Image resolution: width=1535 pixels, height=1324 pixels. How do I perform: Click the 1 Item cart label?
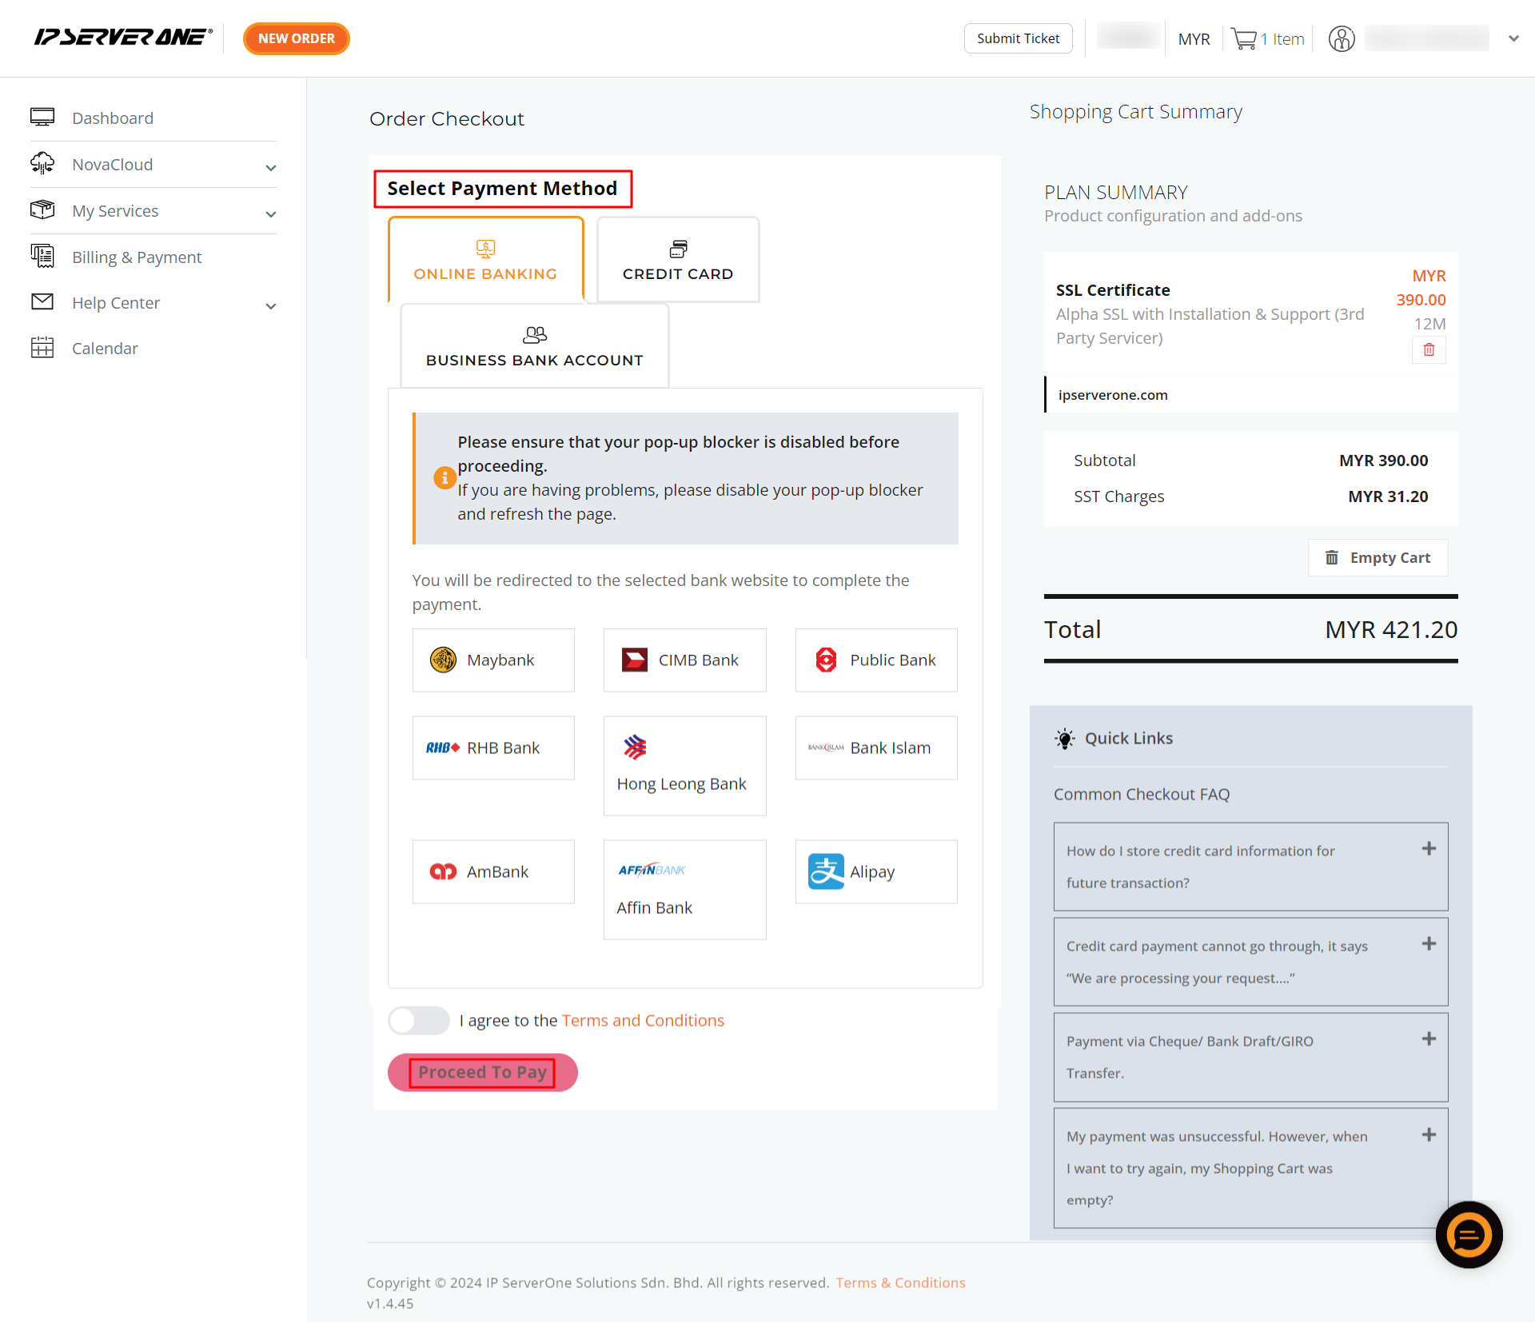pyautogui.click(x=1282, y=39)
